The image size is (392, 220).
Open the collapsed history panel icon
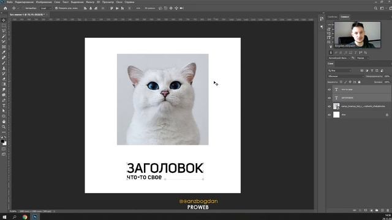coord(322,19)
